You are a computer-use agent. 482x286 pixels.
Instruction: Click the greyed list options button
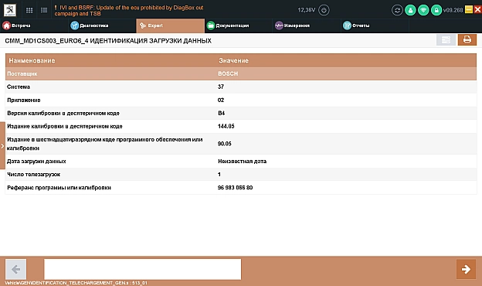[x=446, y=39]
